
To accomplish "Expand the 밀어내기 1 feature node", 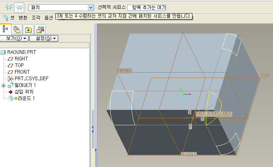I will [x=4, y=85].
